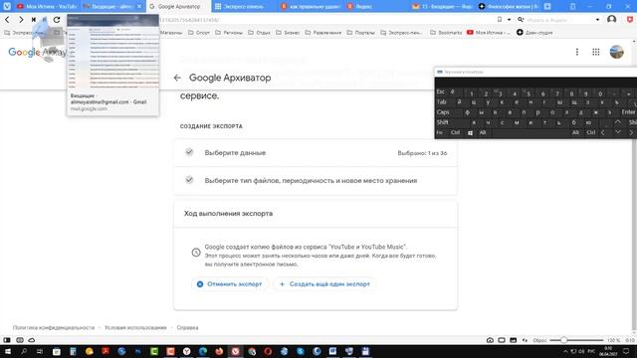637x358 pixels.
Task: Close the Gmail Входящие tab
Action: coord(139,7)
